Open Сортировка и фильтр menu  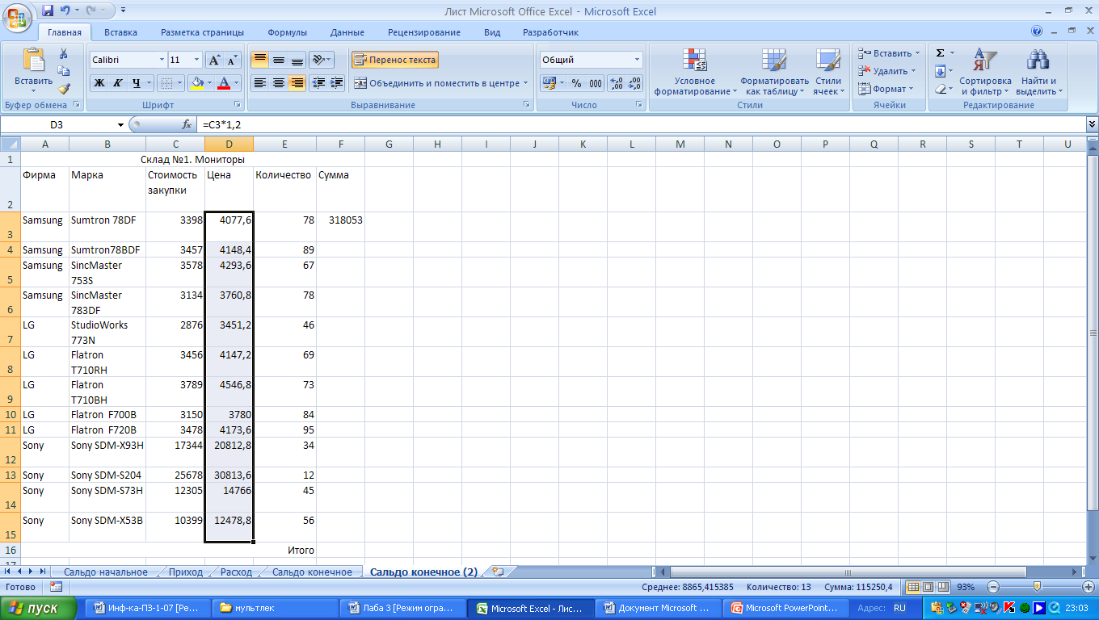pyautogui.click(x=985, y=72)
